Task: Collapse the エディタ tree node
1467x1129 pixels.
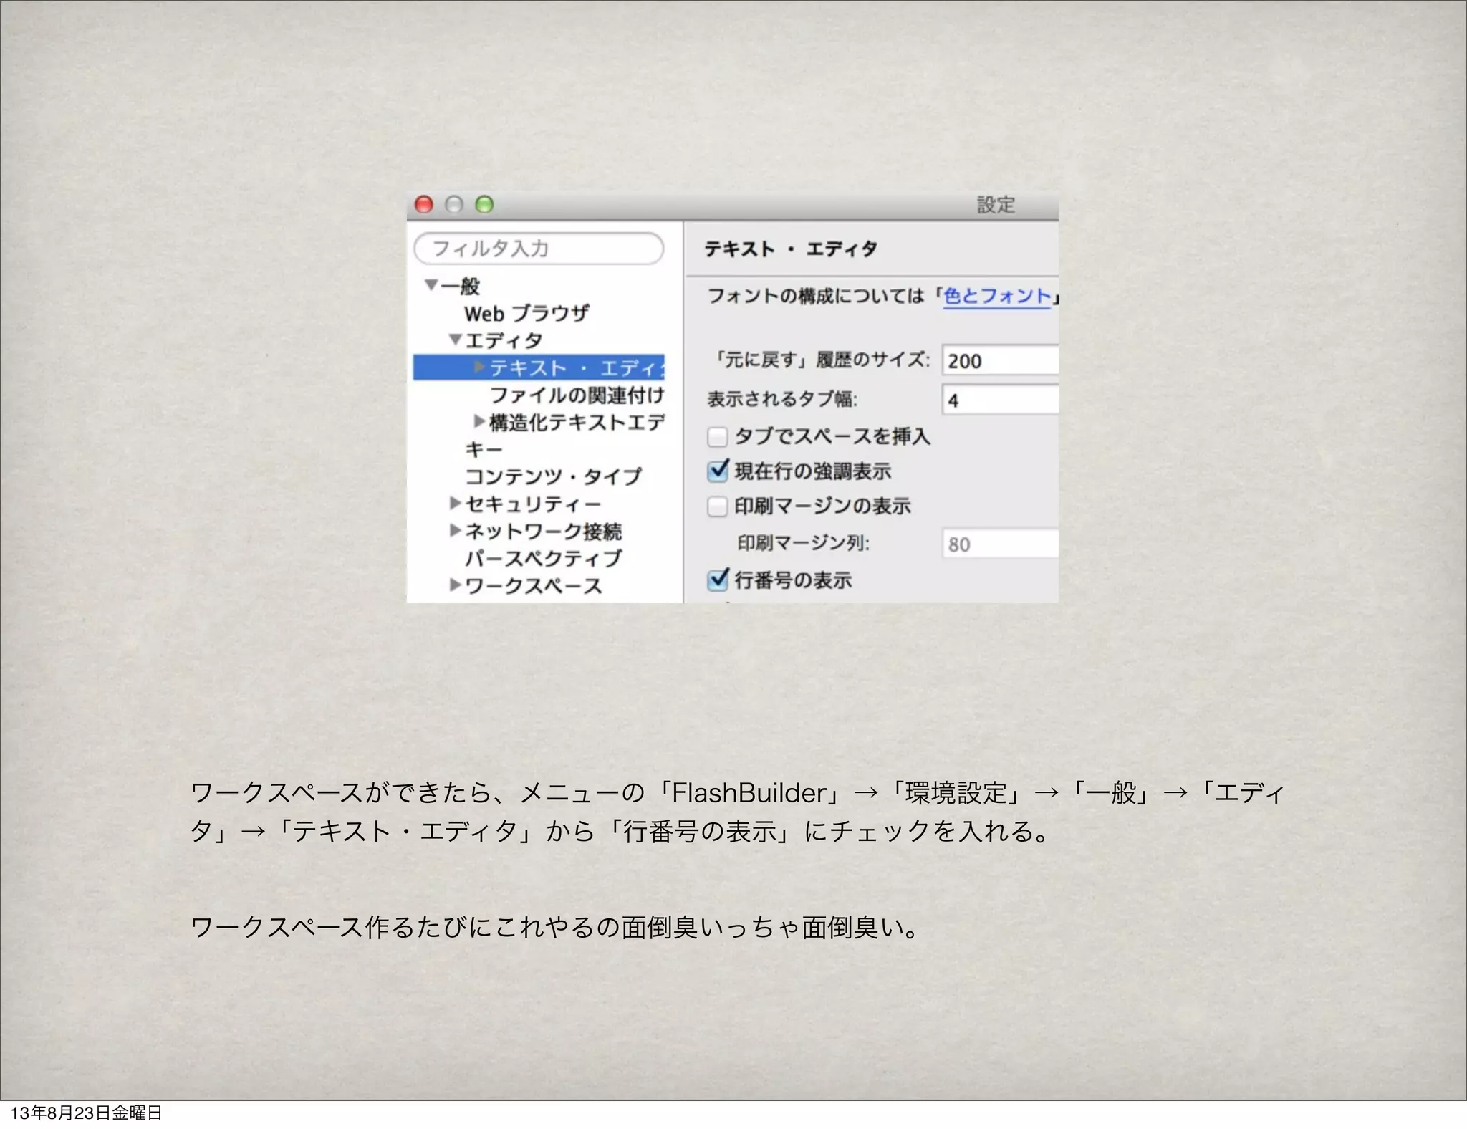Action: tap(456, 340)
